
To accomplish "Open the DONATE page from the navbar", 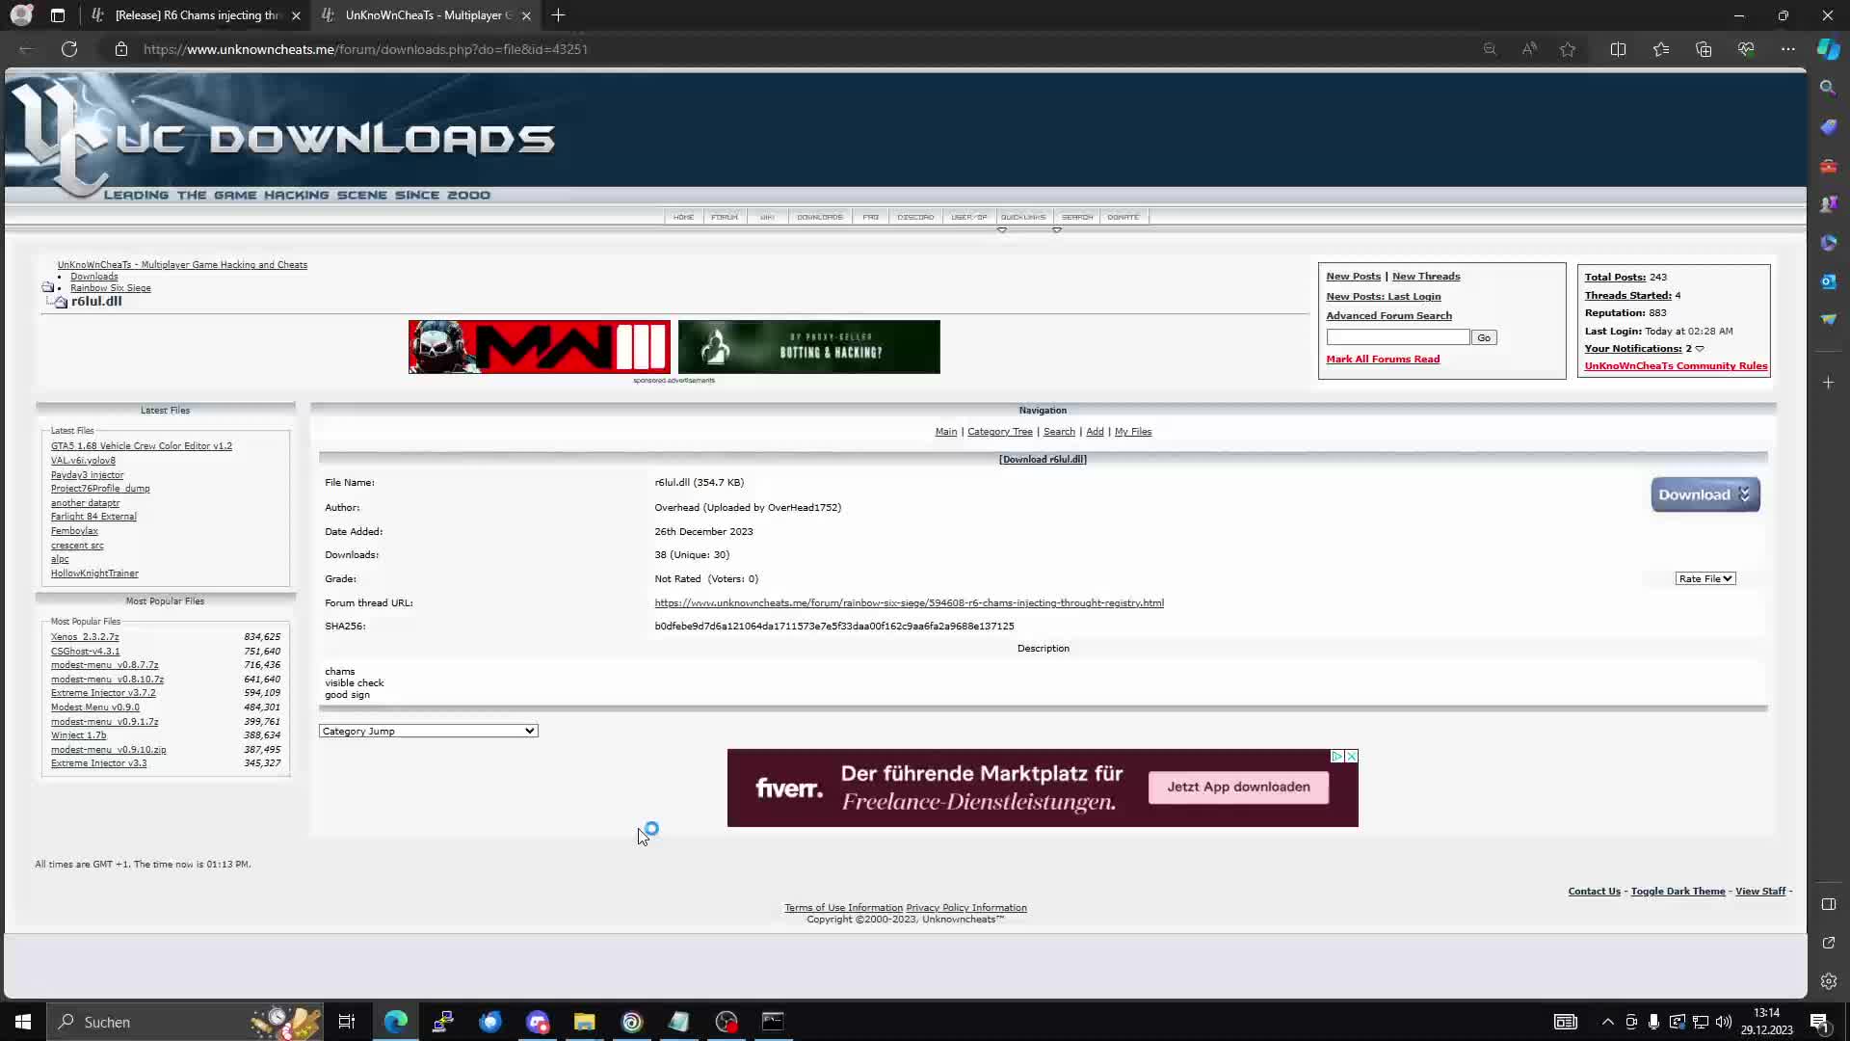I will pyautogui.click(x=1123, y=216).
